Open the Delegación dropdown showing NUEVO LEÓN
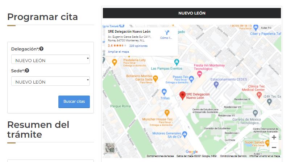The width and height of the screenshot is (303, 162). point(50,59)
